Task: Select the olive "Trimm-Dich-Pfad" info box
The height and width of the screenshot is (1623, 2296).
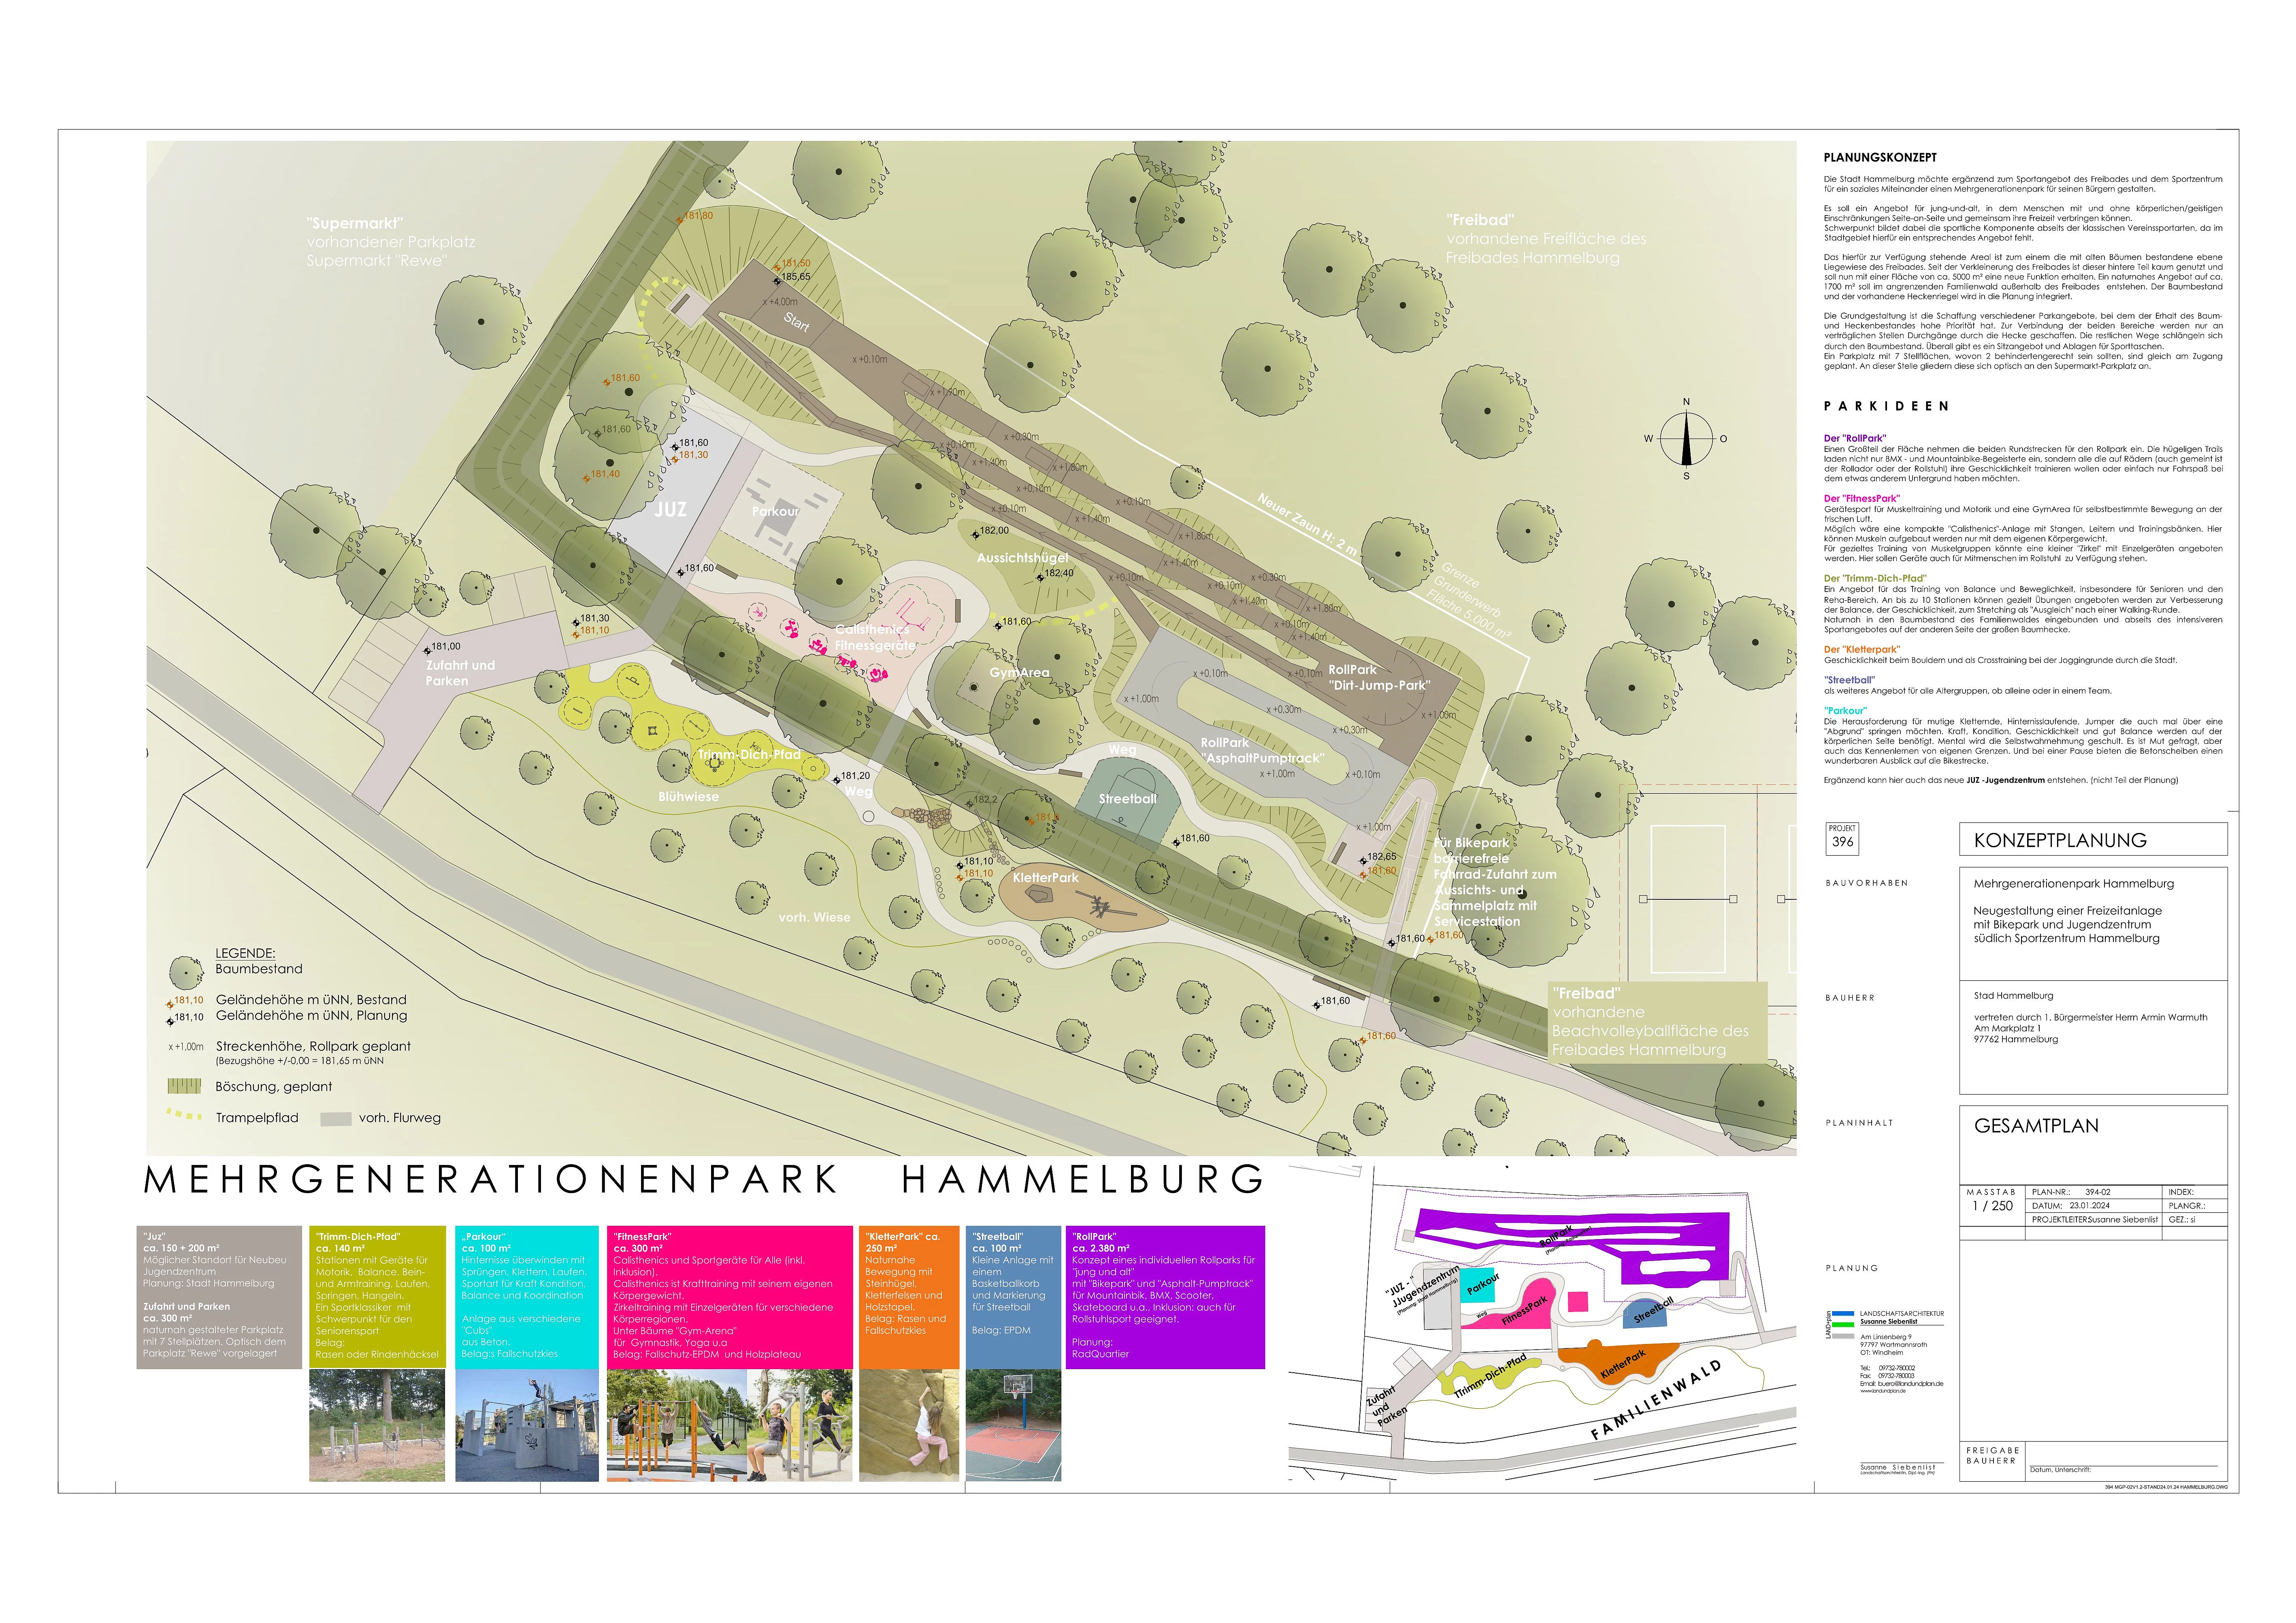Action: pyautogui.click(x=377, y=1297)
